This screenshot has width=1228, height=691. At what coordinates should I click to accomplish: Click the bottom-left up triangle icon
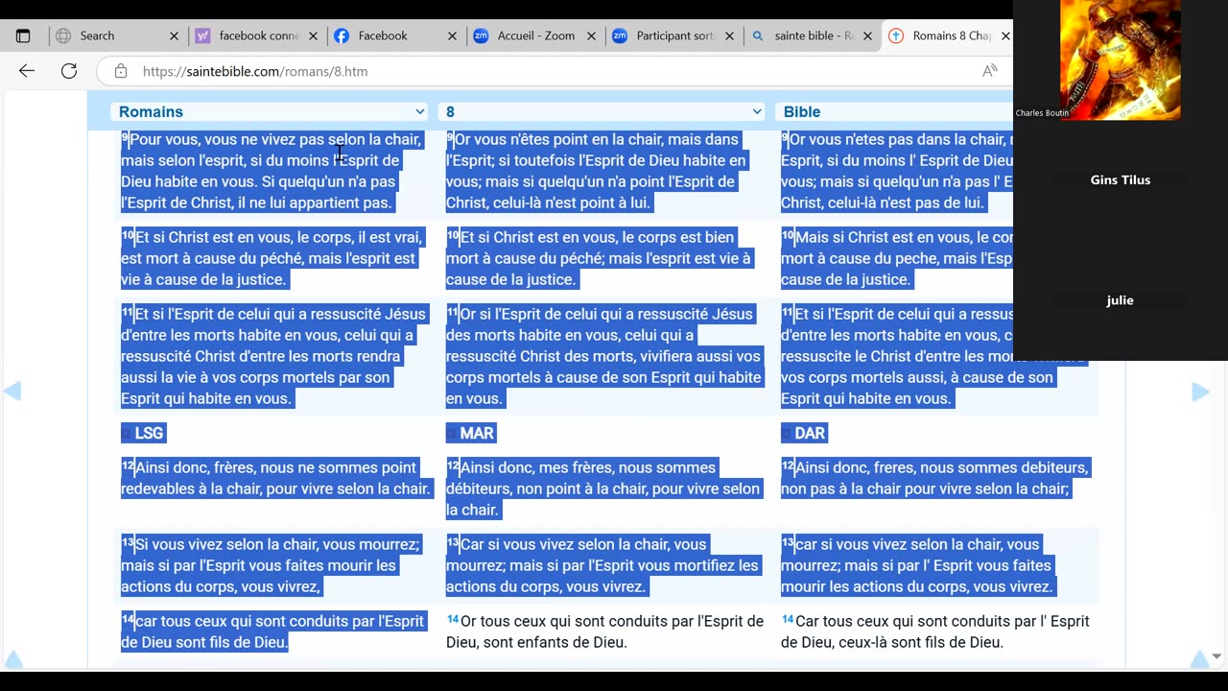point(12,659)
